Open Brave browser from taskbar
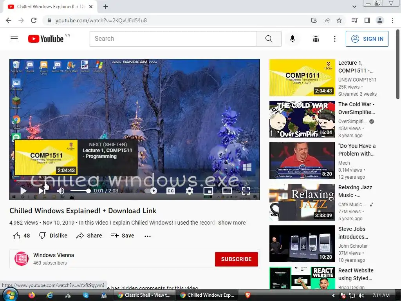Image resolution: width=401 pixels, height=301 pixels. [247, 295]
